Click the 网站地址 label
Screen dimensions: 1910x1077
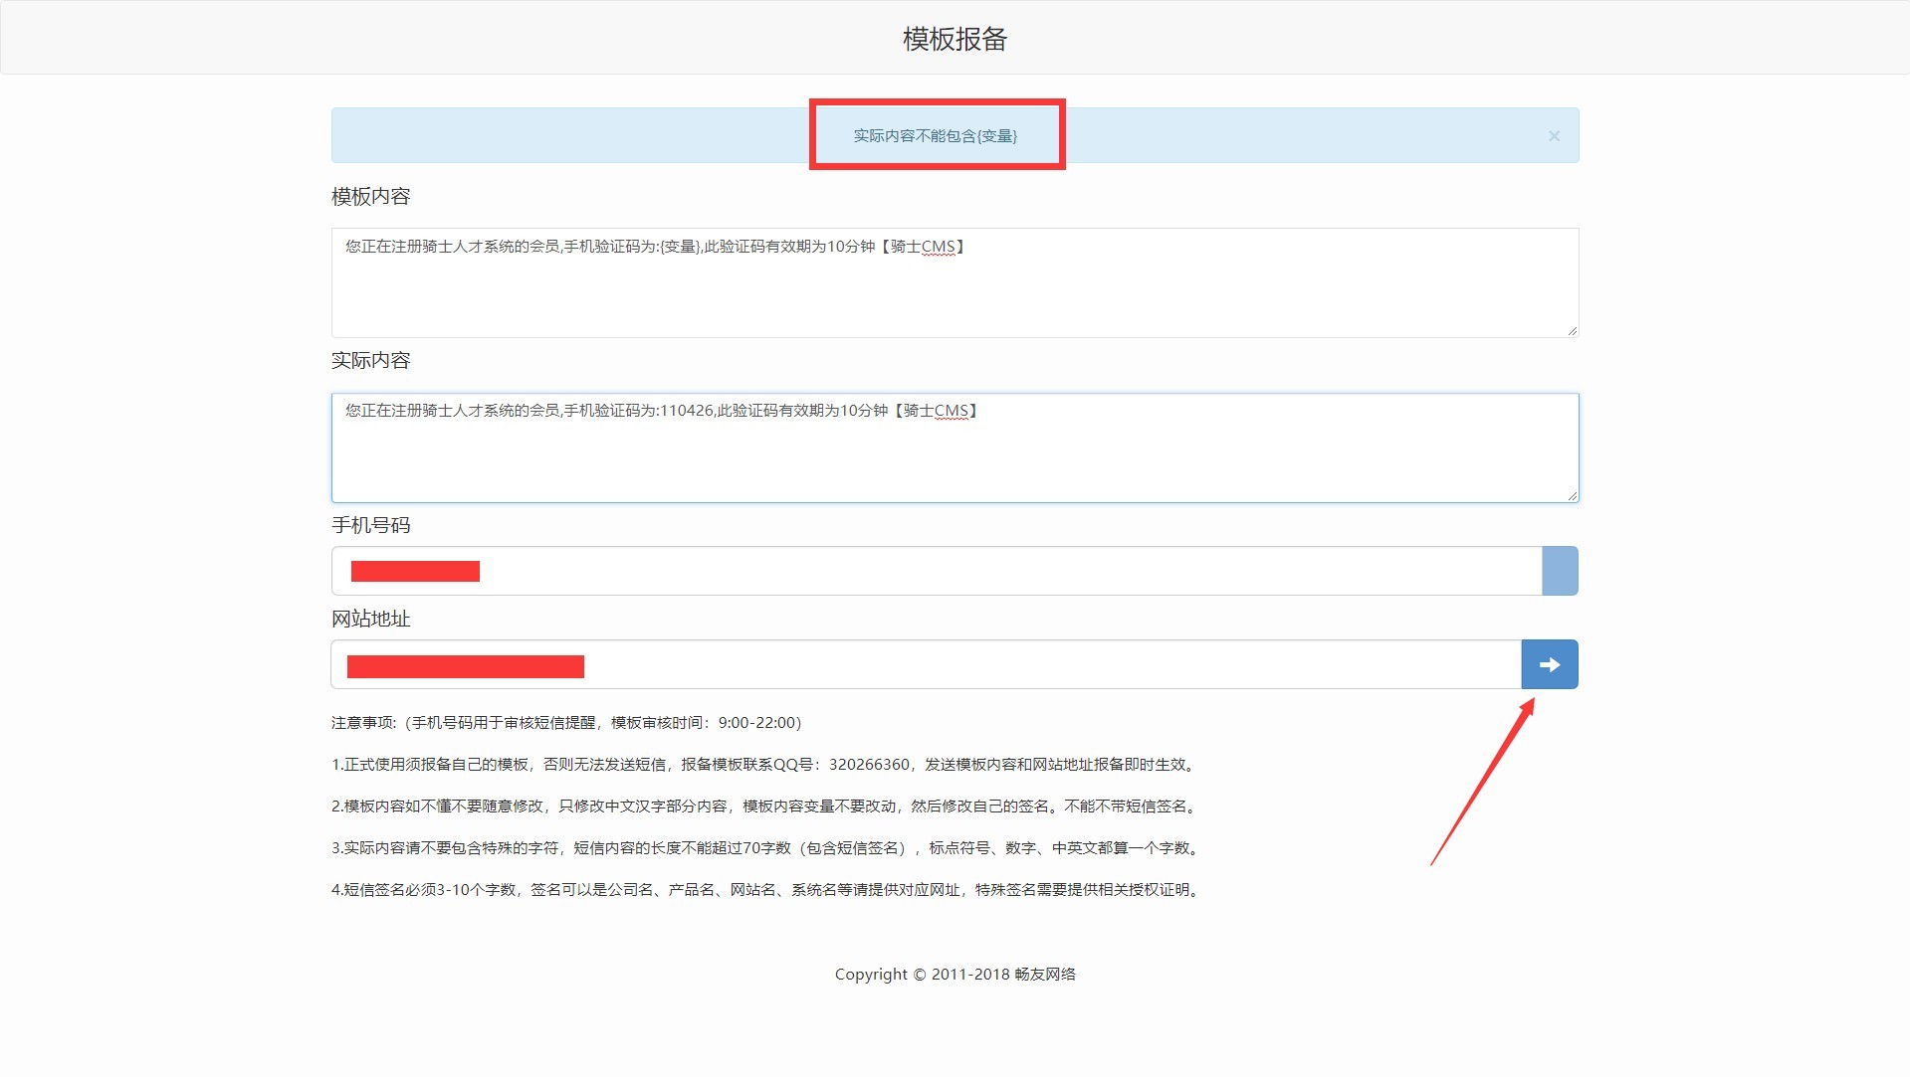pyautogui.click(x=371, y=619)
